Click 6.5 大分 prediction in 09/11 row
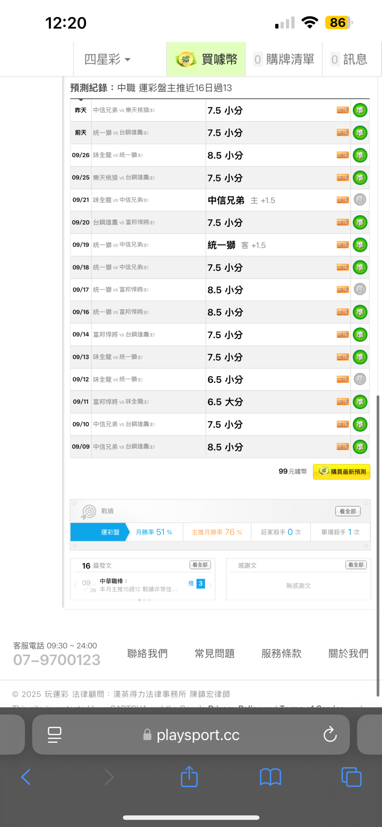 [x=225, y=402]
